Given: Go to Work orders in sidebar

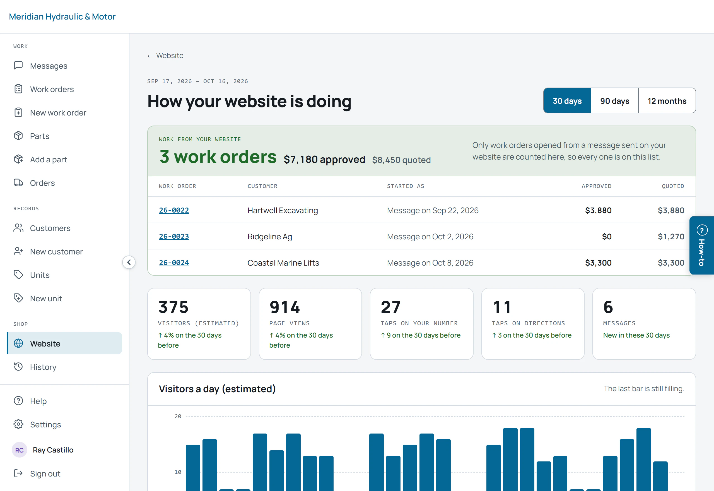Looking at the screenshot, I should (65, 89).
